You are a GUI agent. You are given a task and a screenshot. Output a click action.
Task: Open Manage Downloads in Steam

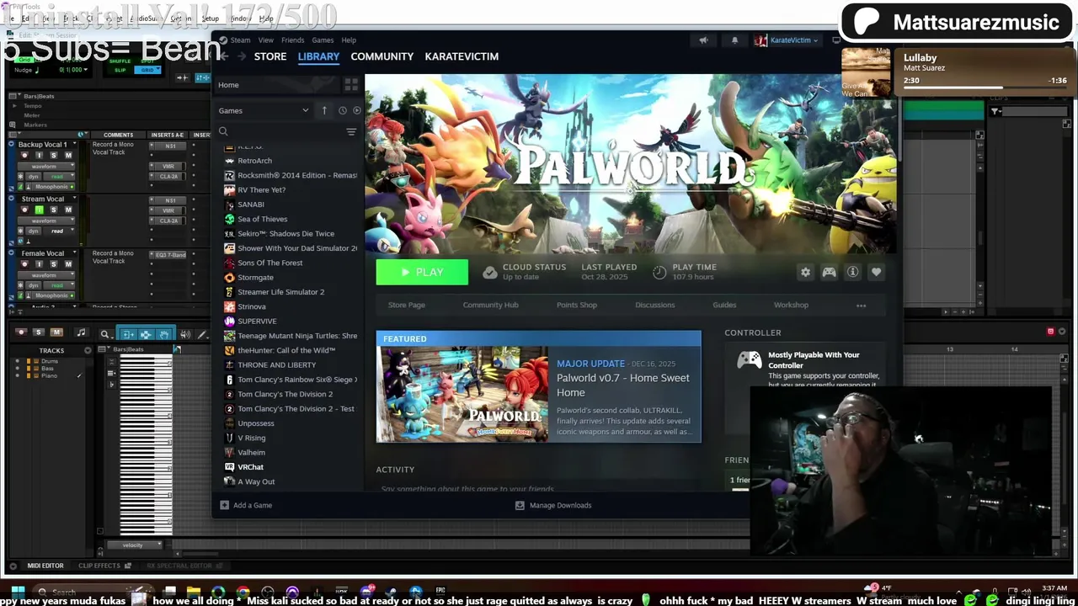point(553,505)
